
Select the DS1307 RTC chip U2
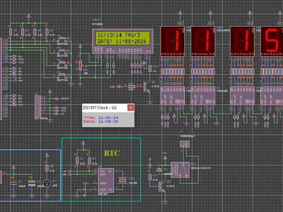pyautogui.click(x=106, y=180)
